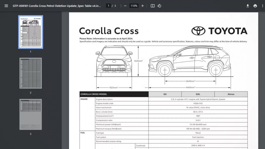Image resolution: width=265 pixels, height=149 pixels.
Task: Click the M20A-FXS engine code value
Action: click(x=198, y=103)
